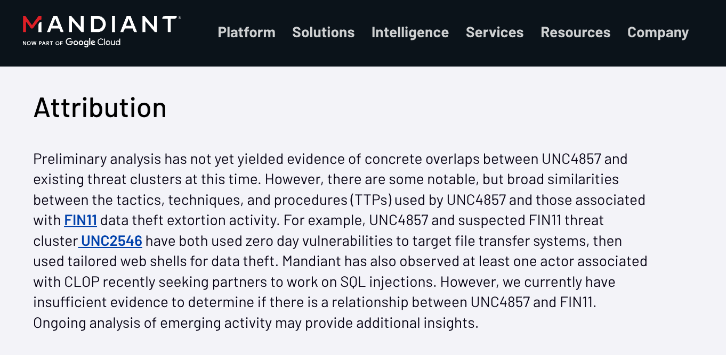Open the UNC2546 threat cluster link
Viewport: 726px width, 355px height.
click(x=111, y=241)
